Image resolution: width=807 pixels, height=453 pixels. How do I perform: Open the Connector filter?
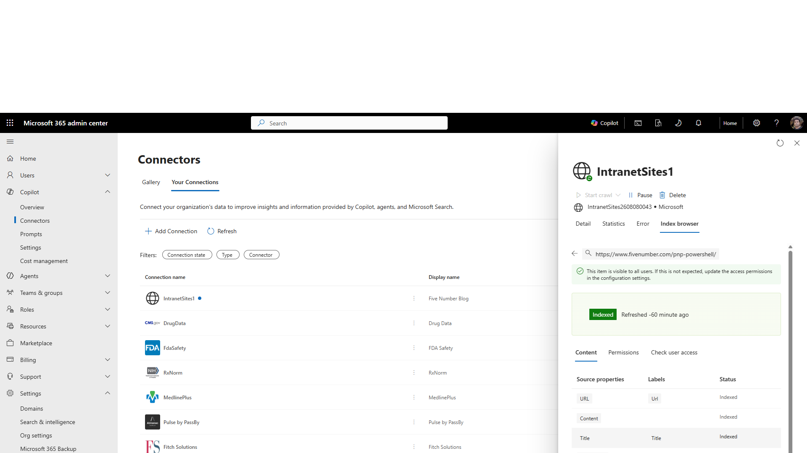point(261,255)
